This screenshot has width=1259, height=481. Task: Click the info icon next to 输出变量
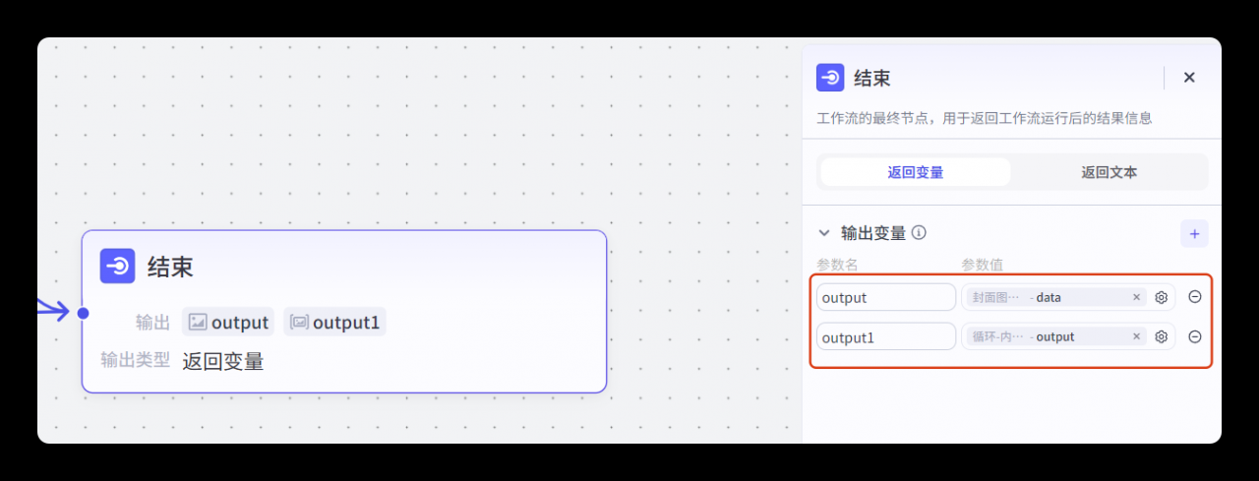coord(919,233)
